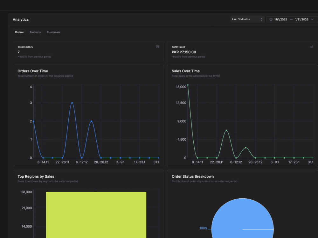Click the Sales Over Time chart title

point(186,71)
